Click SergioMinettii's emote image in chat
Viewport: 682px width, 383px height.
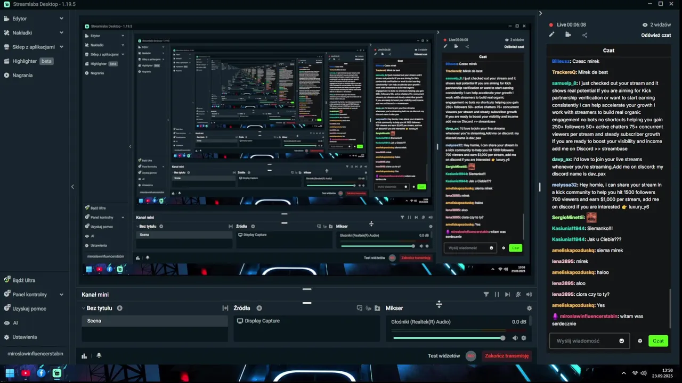(591, 217)
